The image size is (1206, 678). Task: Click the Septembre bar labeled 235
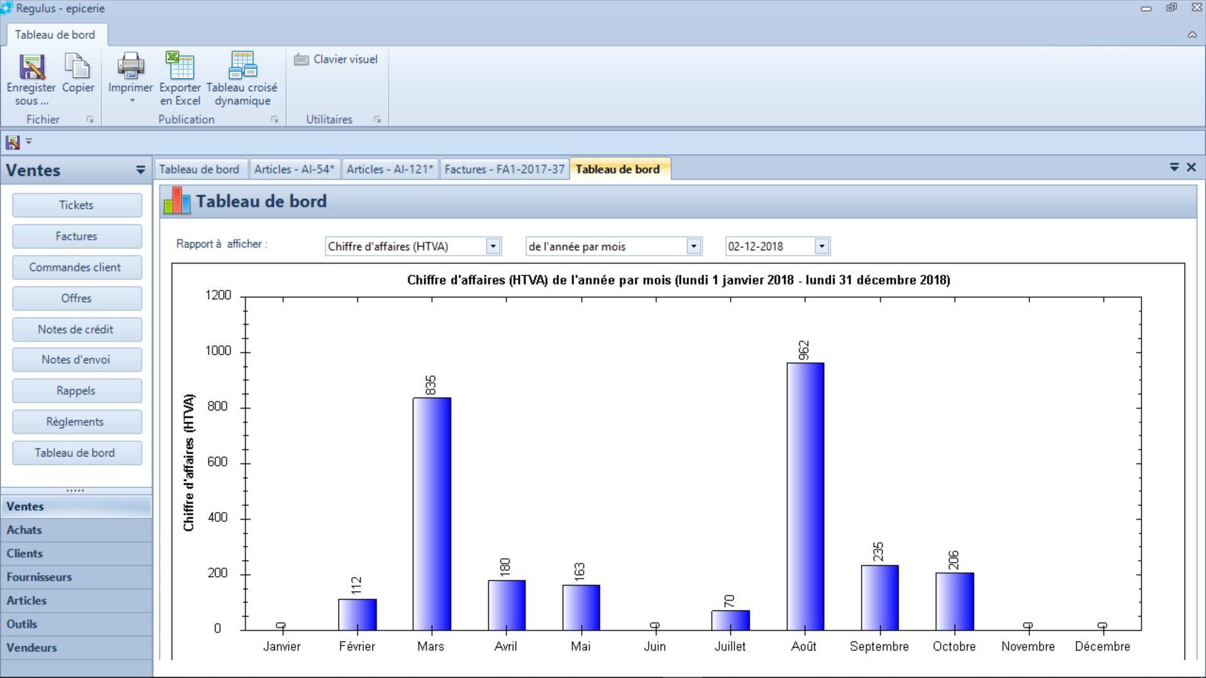point(880,598)
